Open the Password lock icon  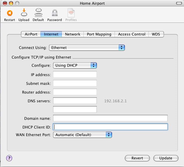pos(55,13)
